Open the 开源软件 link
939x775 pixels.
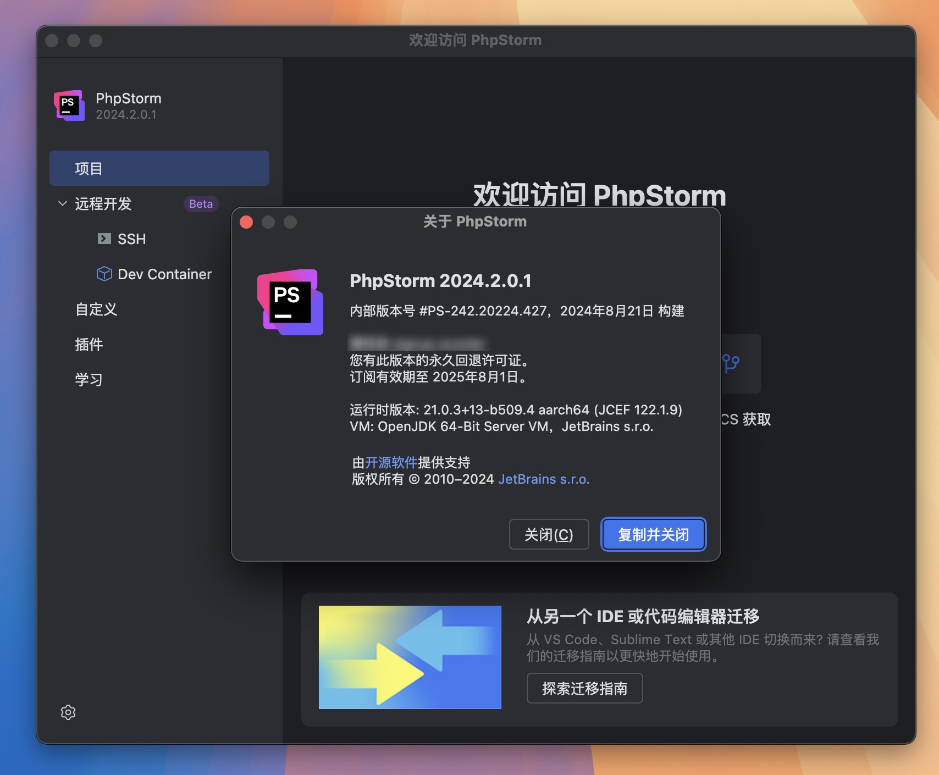click(x=391, y=462)
